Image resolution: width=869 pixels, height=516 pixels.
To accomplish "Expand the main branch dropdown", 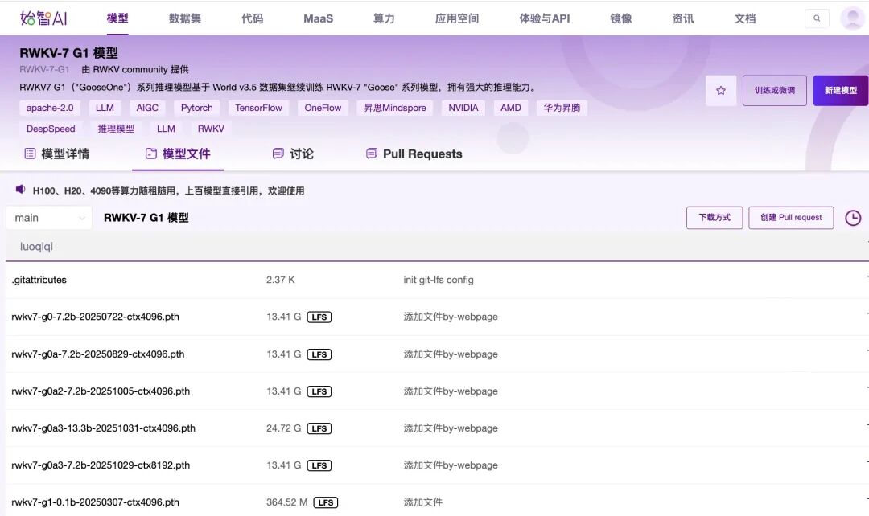I will click(49, 218).
